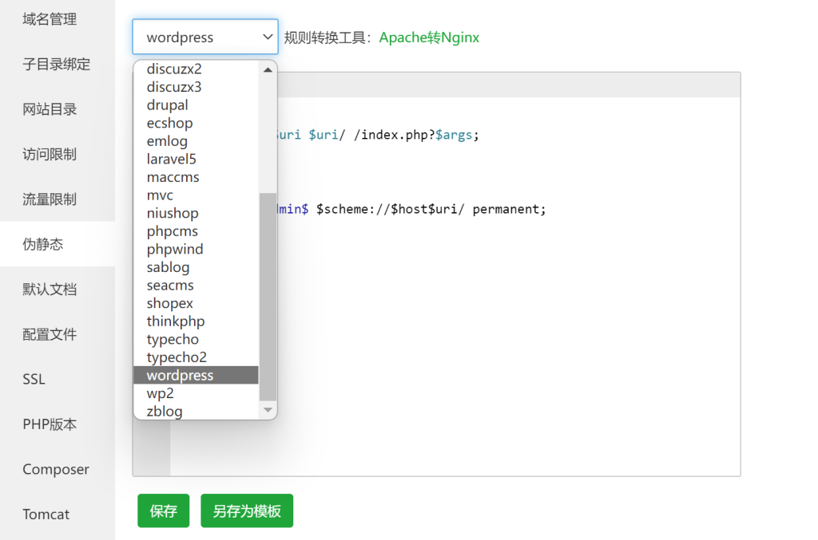Select the discuzx3 list option

(174, 87)
